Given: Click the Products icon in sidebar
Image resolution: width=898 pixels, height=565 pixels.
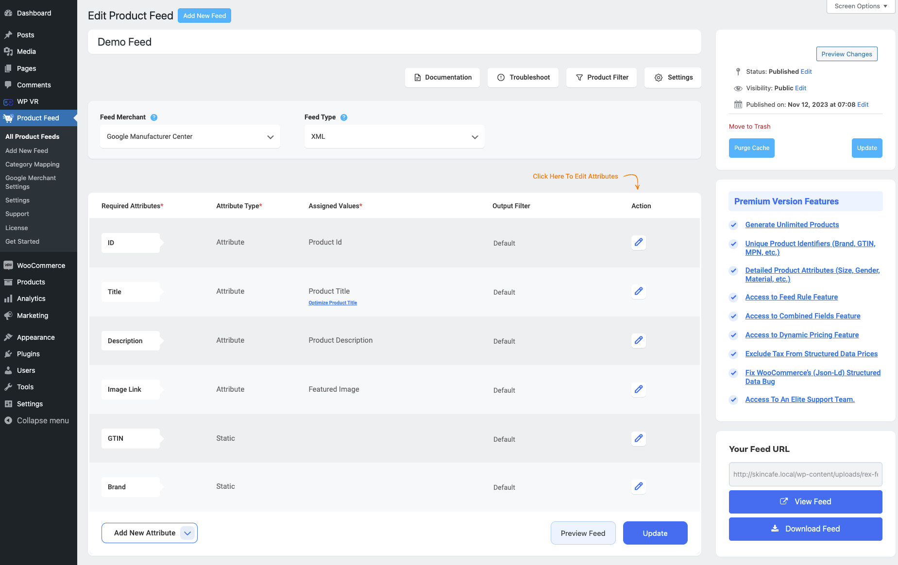Looking at the screenshot, I should (x=8, y=282).
